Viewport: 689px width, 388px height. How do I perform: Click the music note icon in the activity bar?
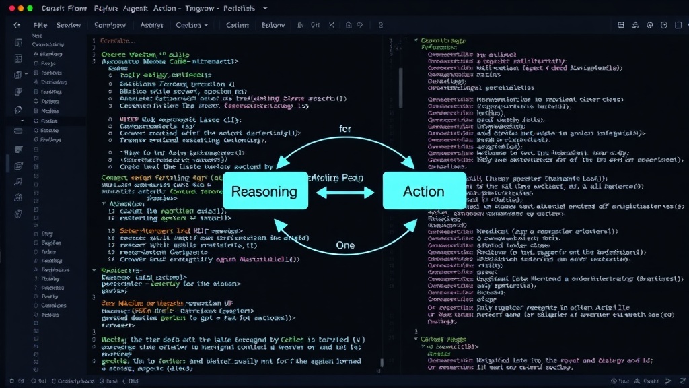coord(18,181)
